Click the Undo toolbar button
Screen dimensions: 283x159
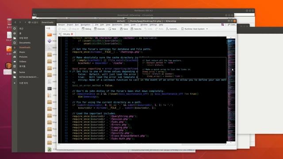[149, 29]
